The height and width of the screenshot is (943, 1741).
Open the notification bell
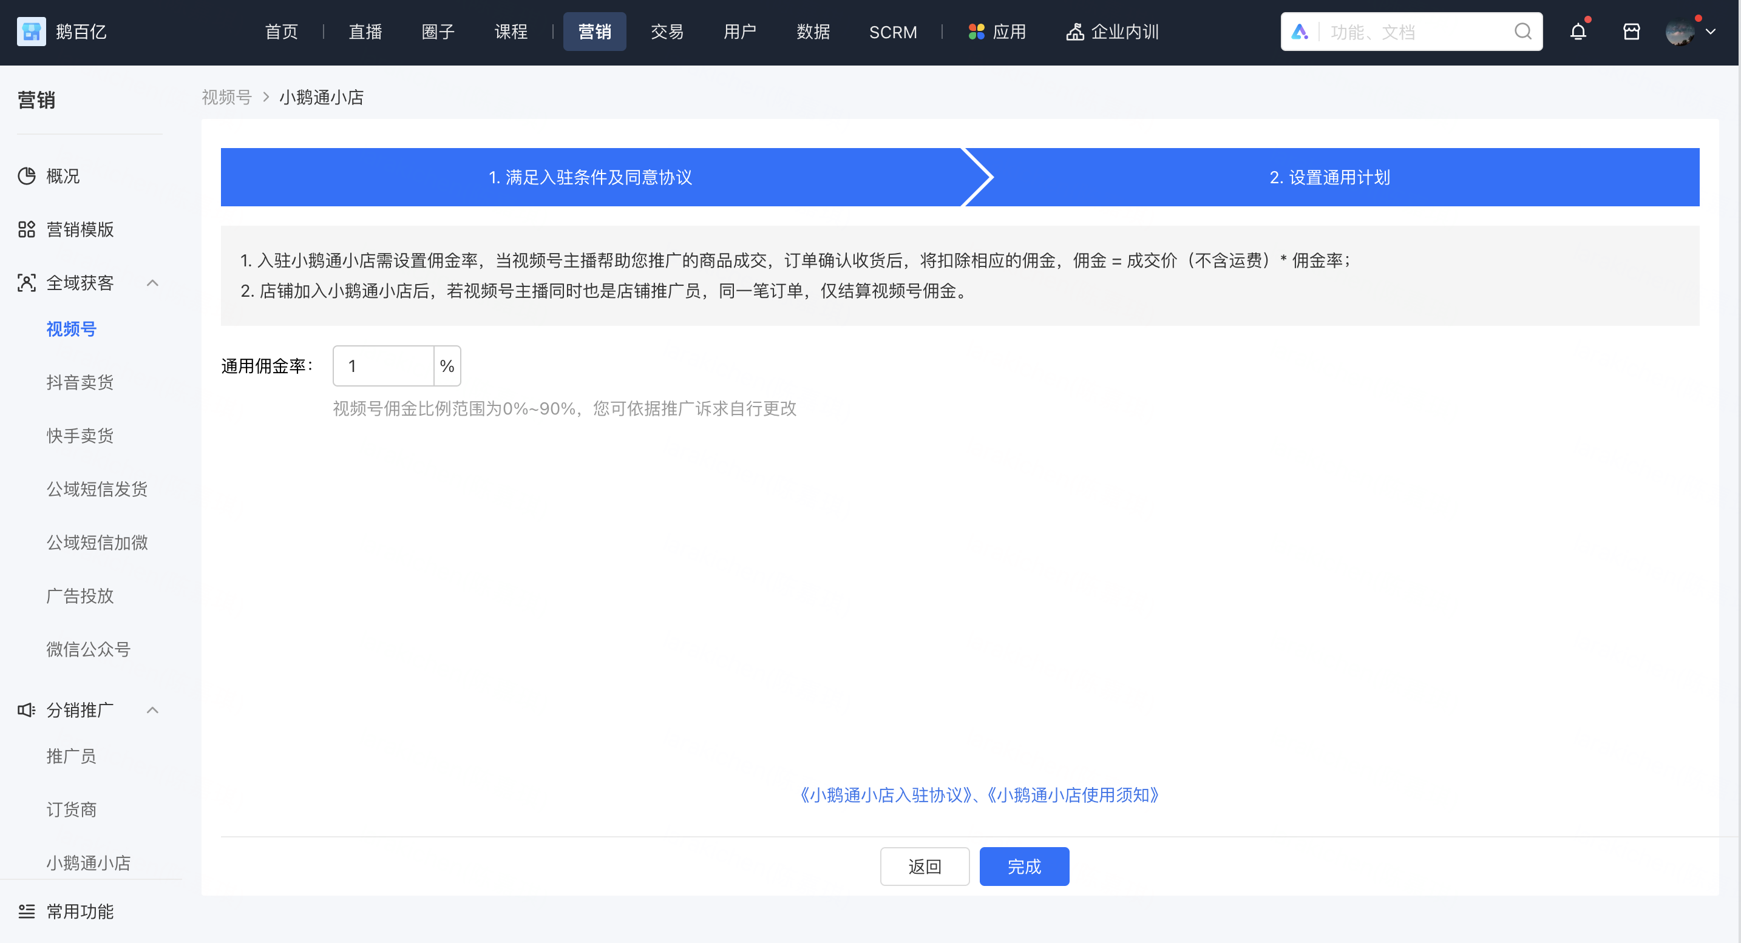point(1578,31)
